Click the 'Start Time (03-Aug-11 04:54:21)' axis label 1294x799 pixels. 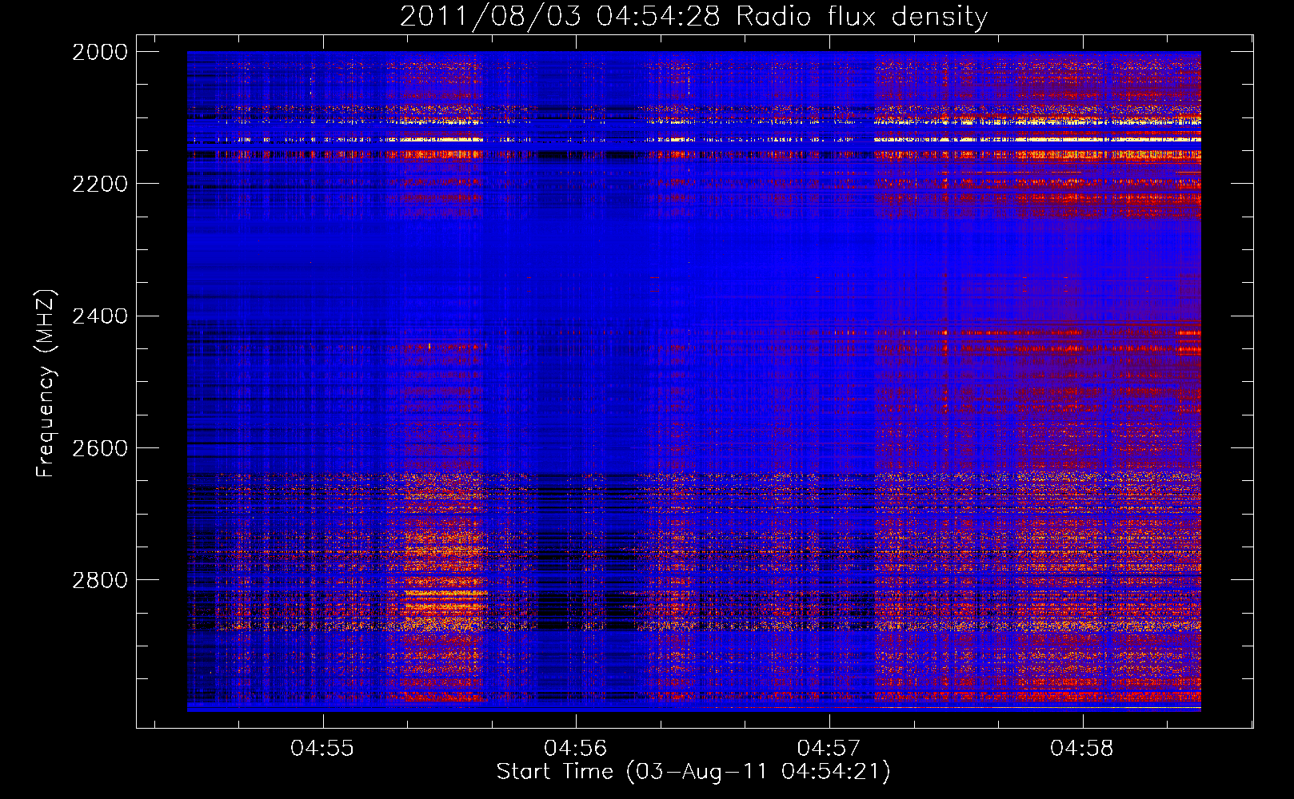[x=693, y=772]
